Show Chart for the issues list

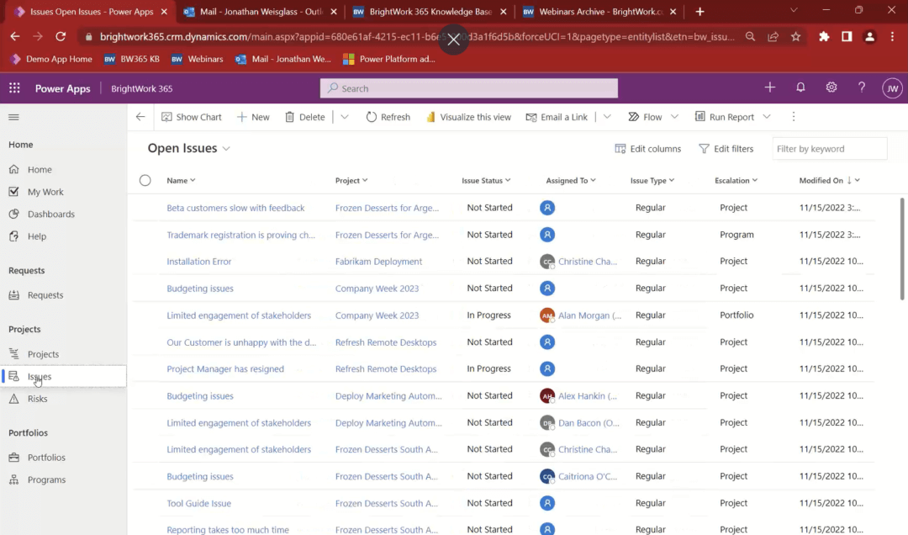[x=191, y=117]
